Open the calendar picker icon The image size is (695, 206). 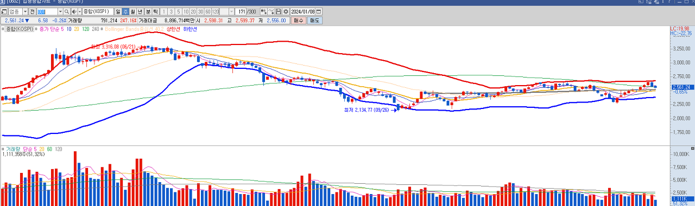(318, 11)
